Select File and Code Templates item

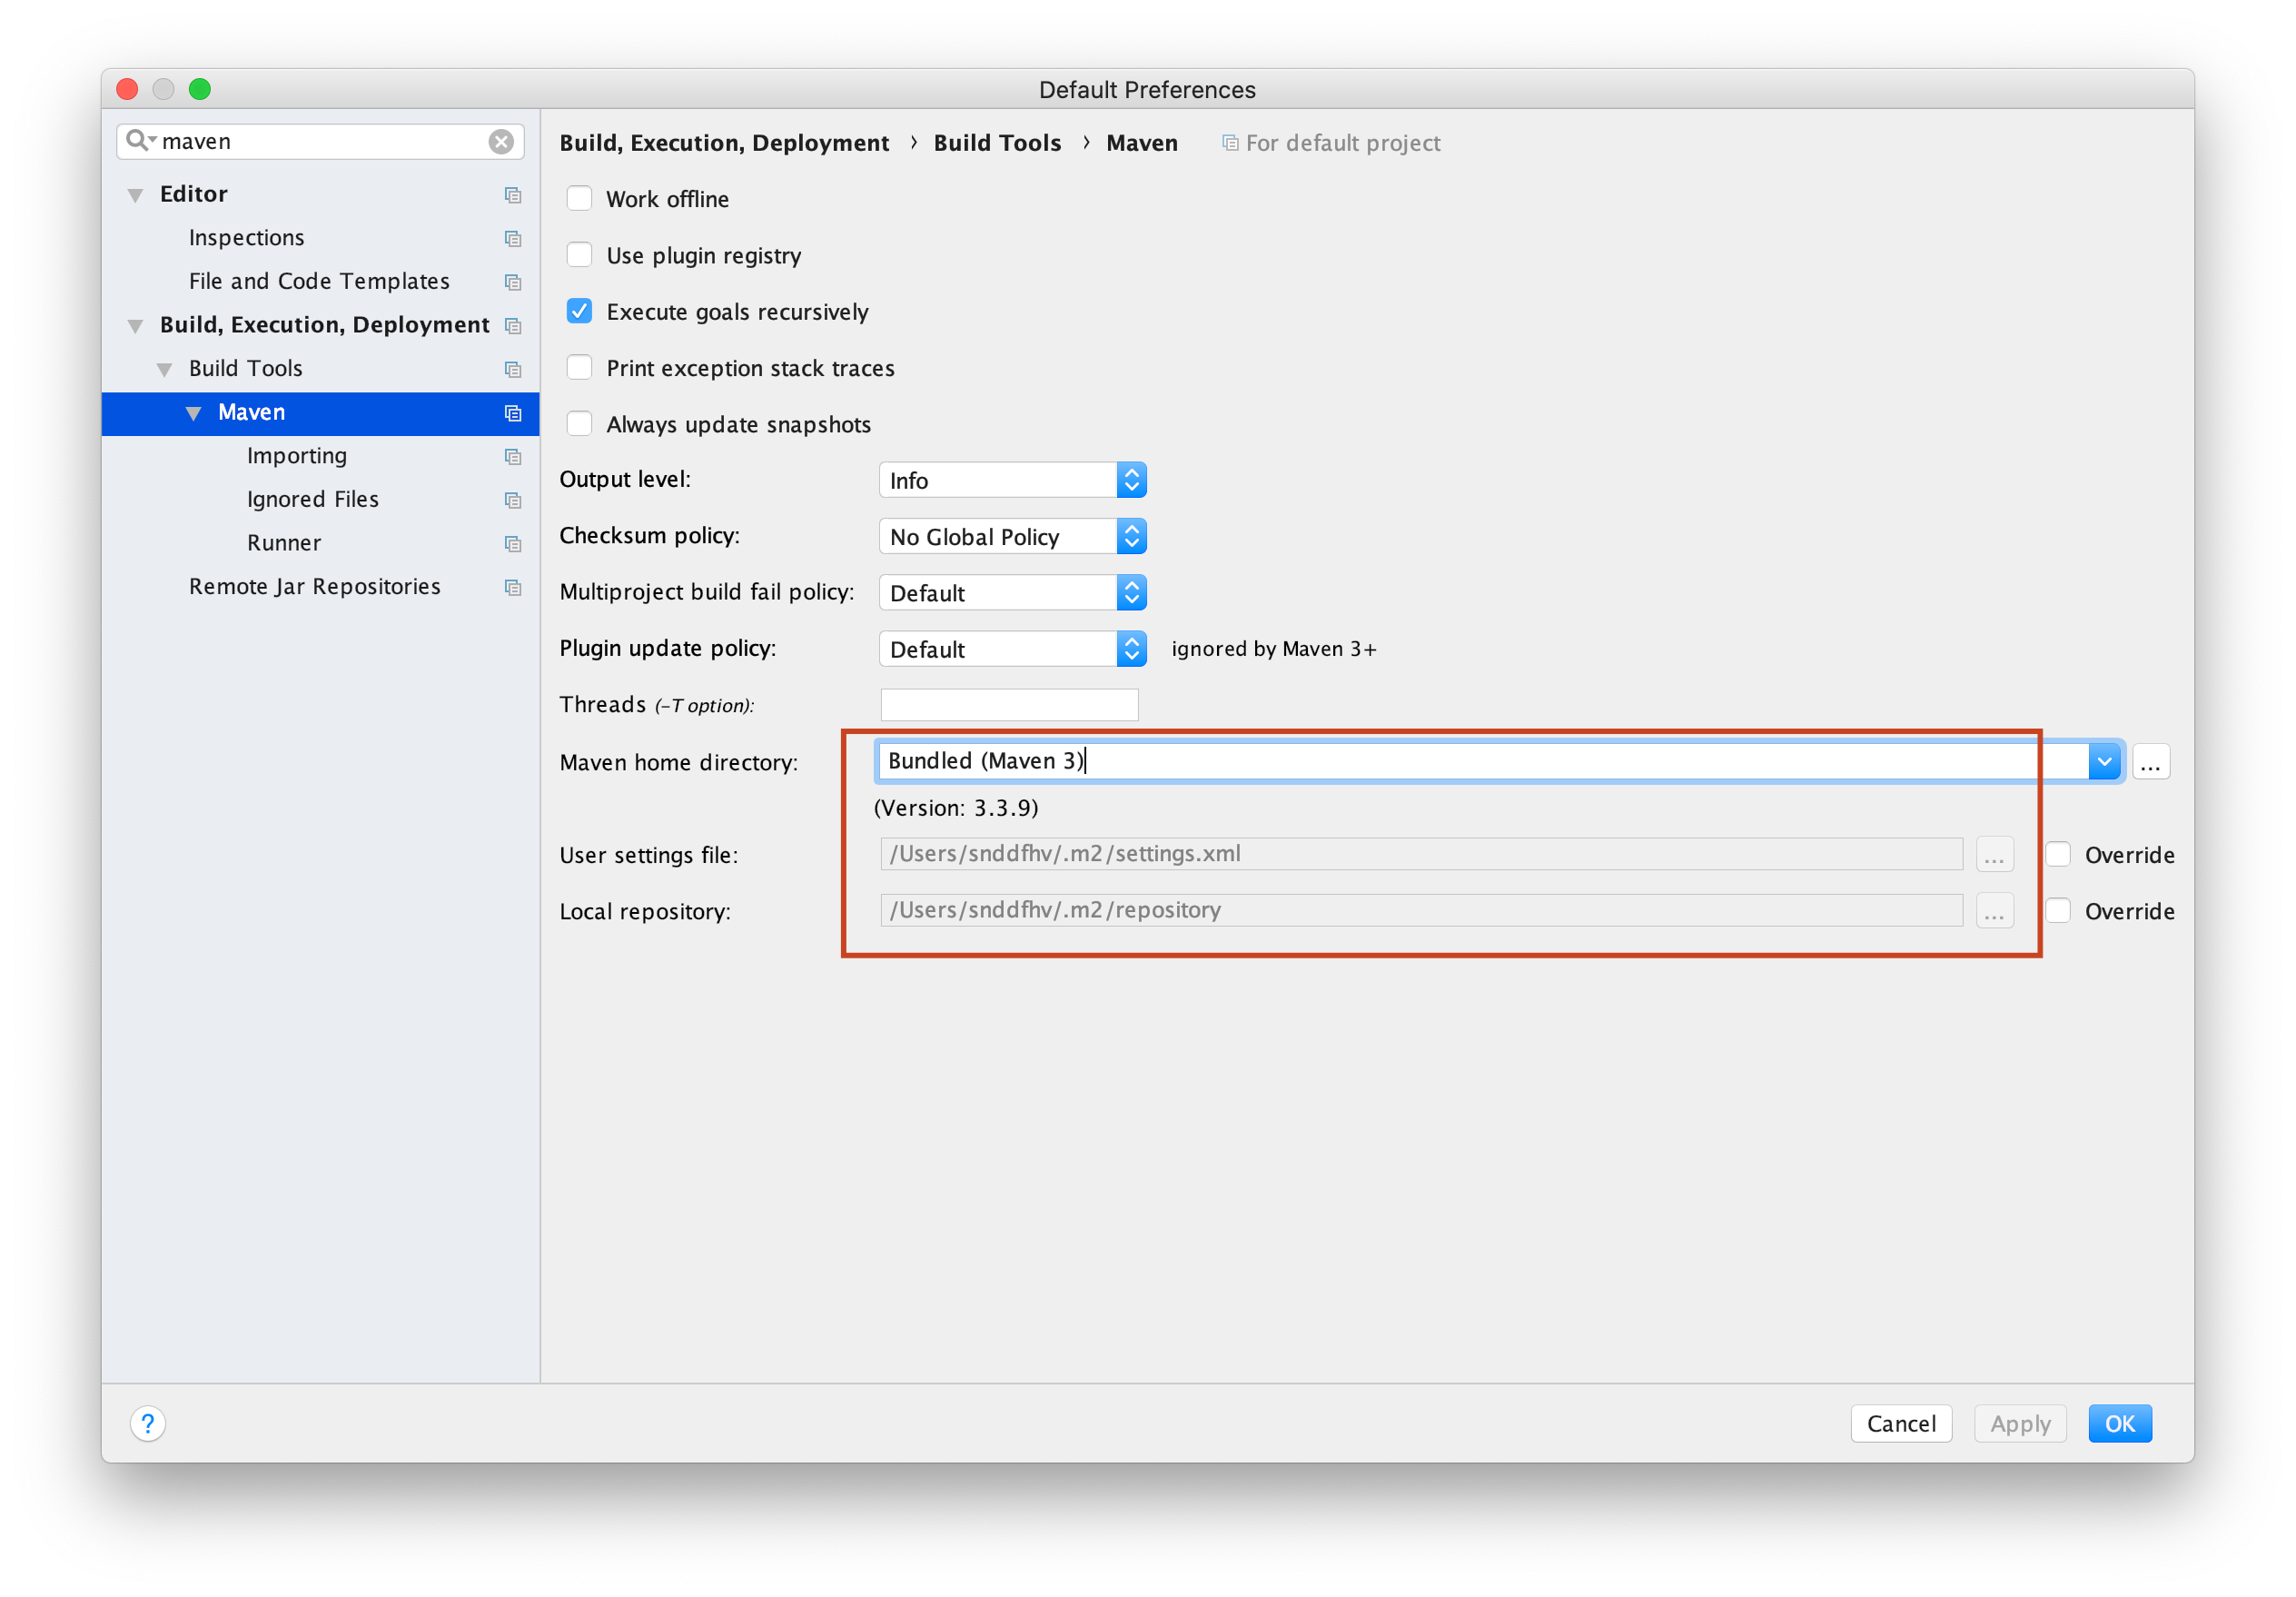pyautogui.click(x=319, y=281)
